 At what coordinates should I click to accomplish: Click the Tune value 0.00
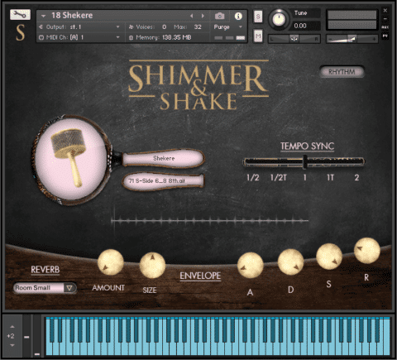pos(300,26)
